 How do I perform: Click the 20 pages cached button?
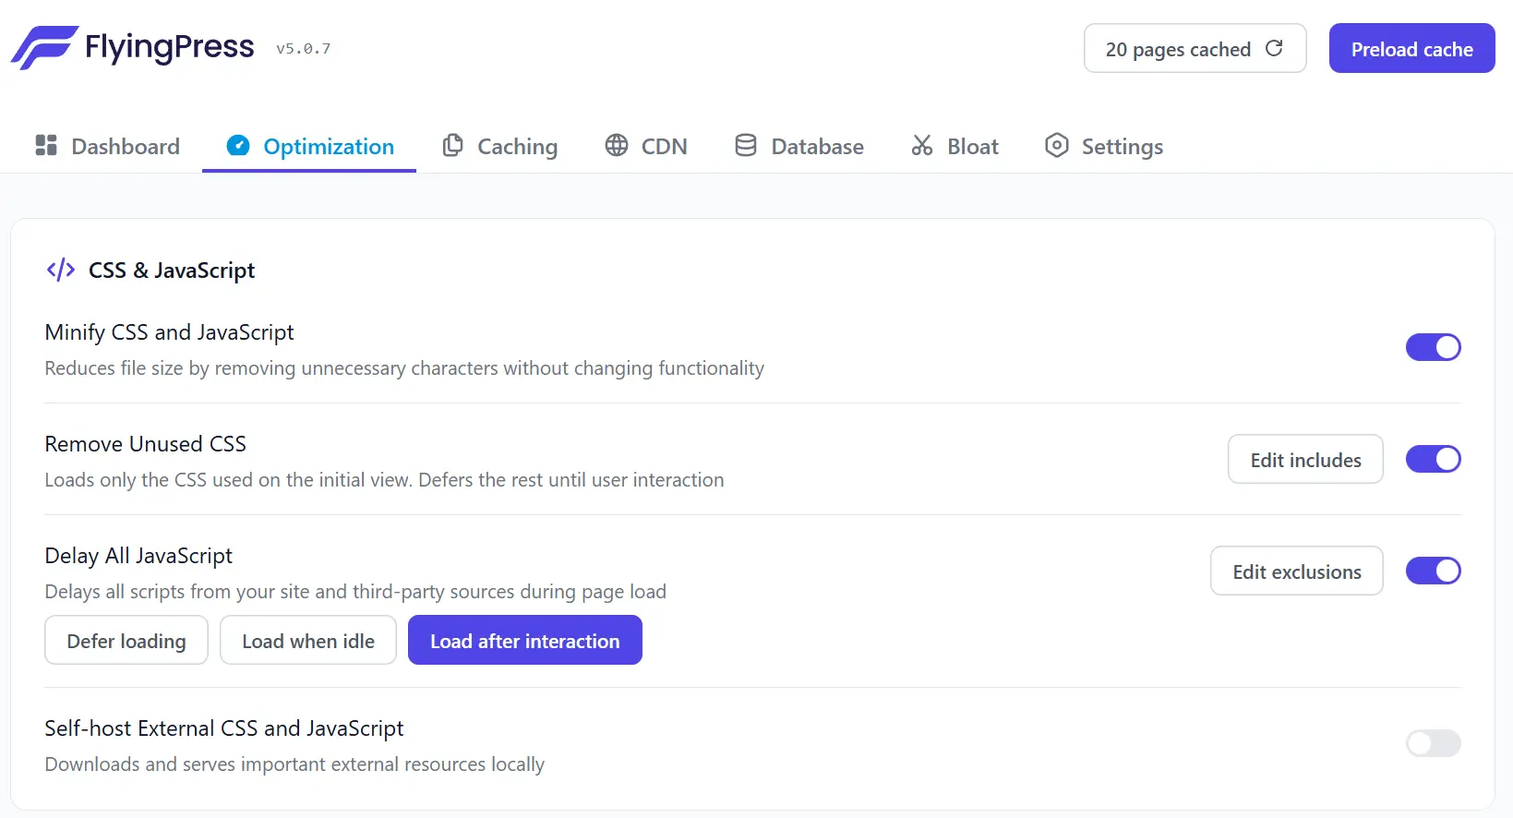(1195, 48)
